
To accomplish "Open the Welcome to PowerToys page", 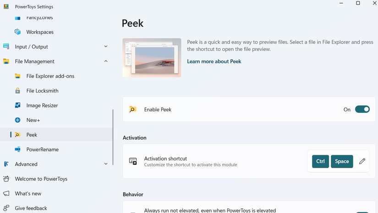I will (x=41, y=179).
